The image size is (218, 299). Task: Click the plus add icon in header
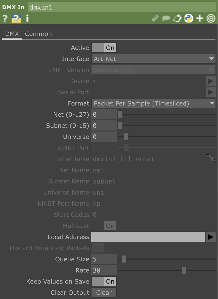200,18
